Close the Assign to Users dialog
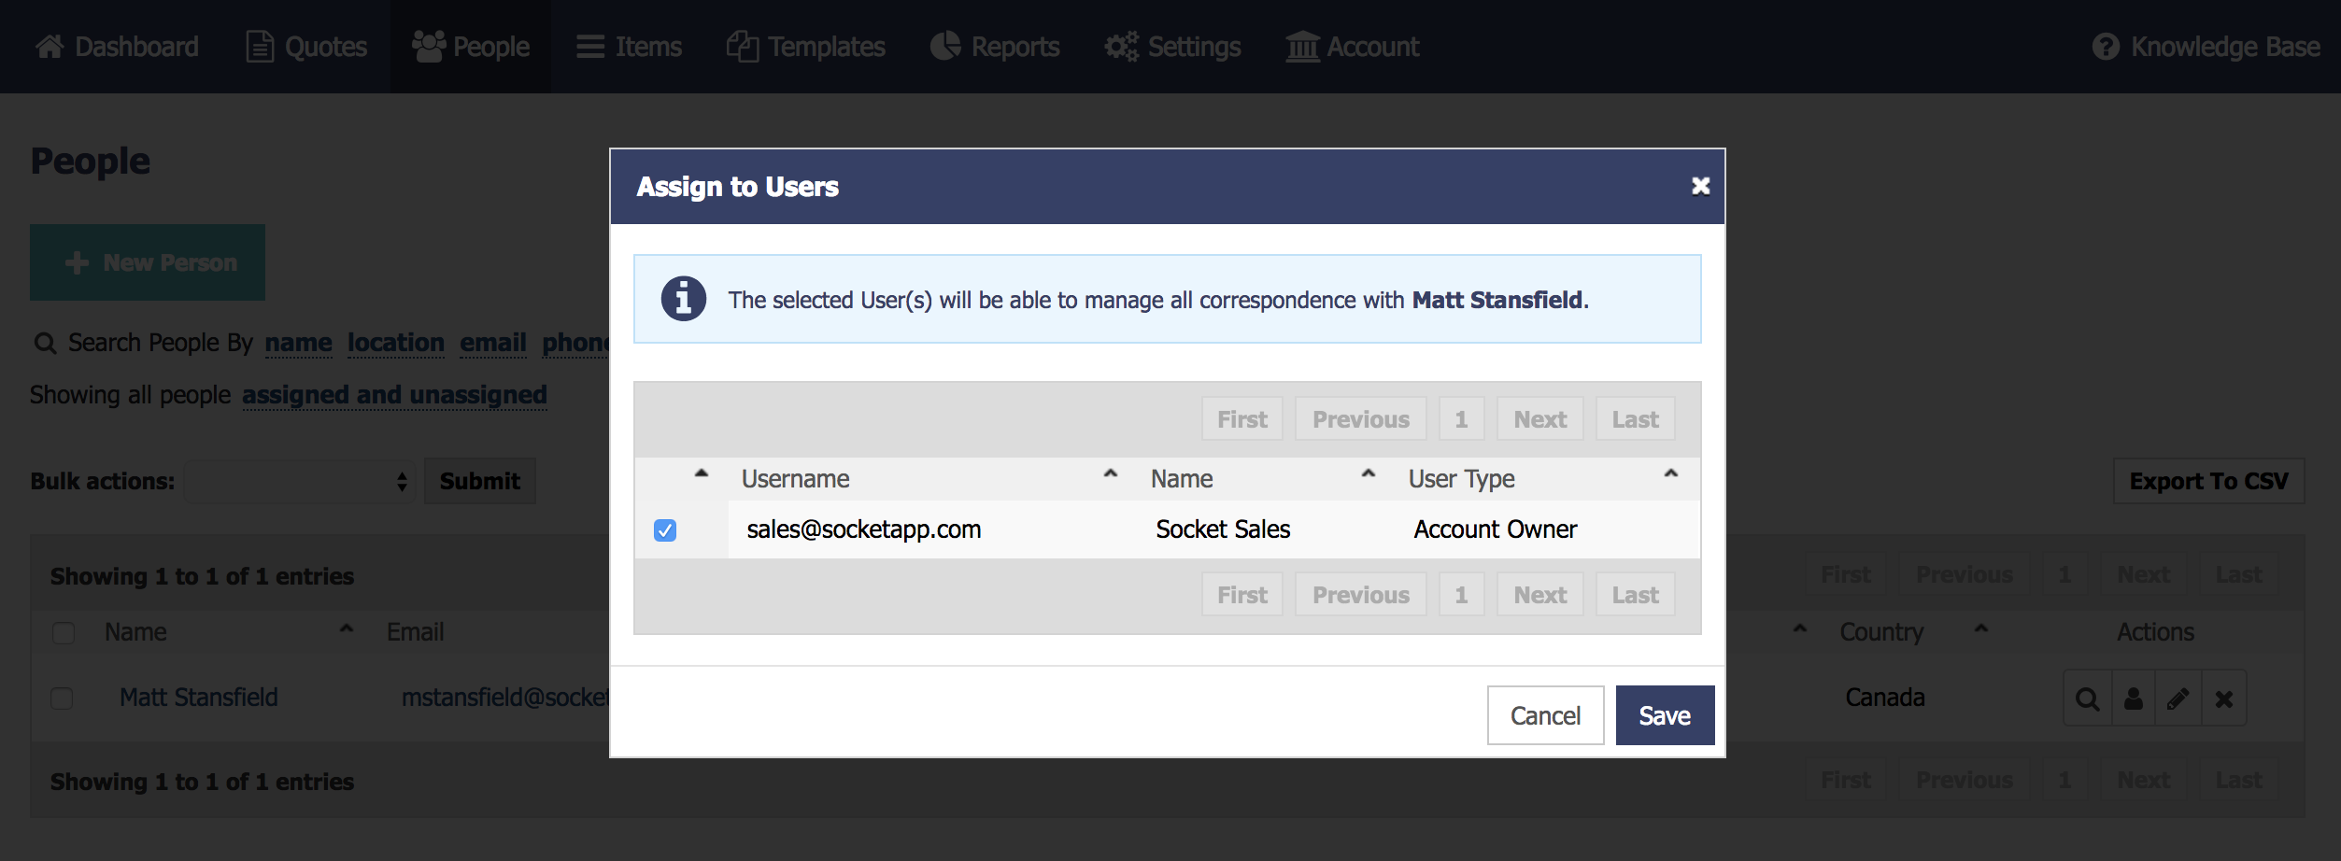This screenshot has width=2341, height=861. [1700, 186]
